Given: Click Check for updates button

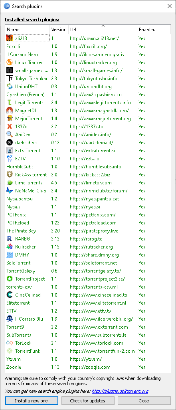Looking at the screenshot, I should click(88, 401).
